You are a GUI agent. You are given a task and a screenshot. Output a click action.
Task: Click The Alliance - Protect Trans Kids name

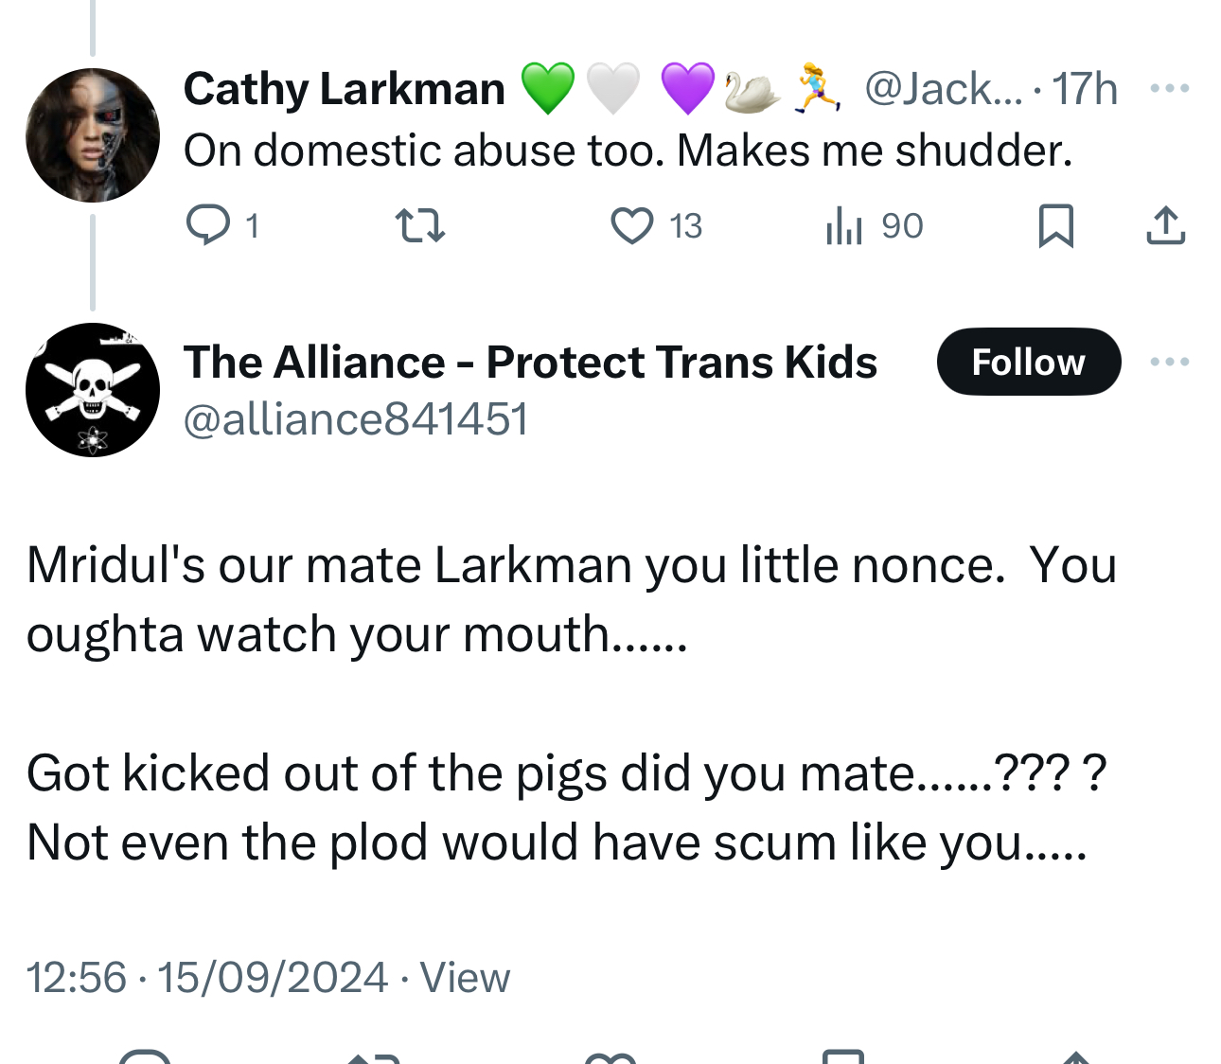tap(530, 362)
